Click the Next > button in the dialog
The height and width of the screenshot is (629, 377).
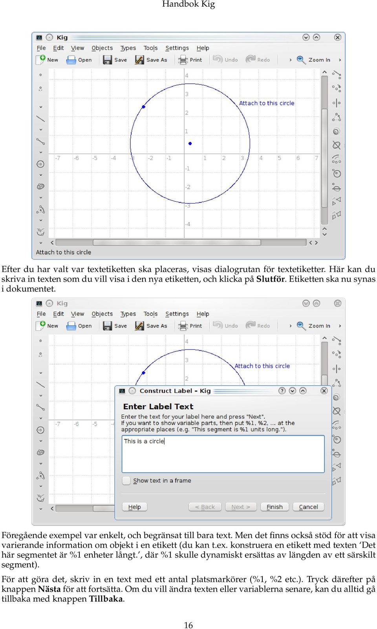[x=241, y=507]
